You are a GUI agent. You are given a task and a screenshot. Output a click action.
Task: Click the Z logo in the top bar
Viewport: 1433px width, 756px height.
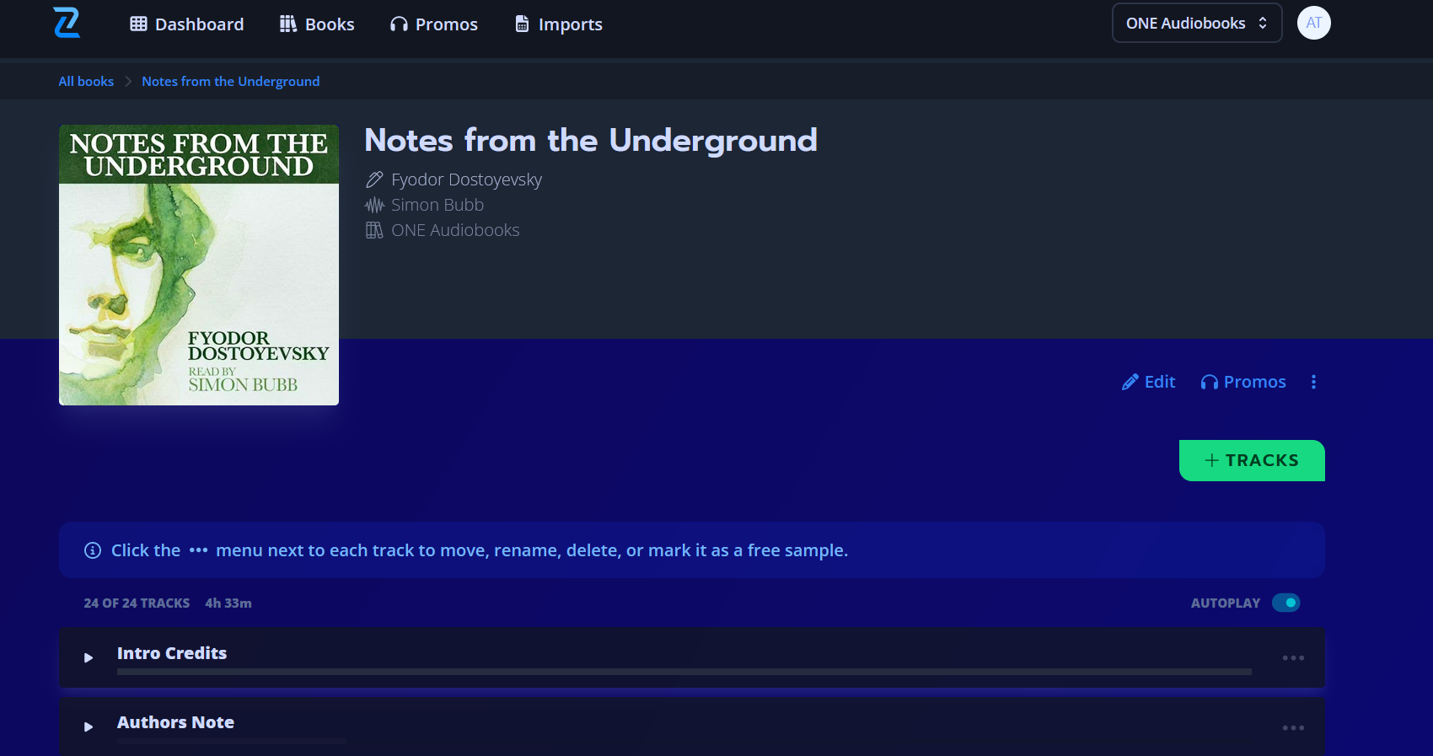click(x=67, y=23)
